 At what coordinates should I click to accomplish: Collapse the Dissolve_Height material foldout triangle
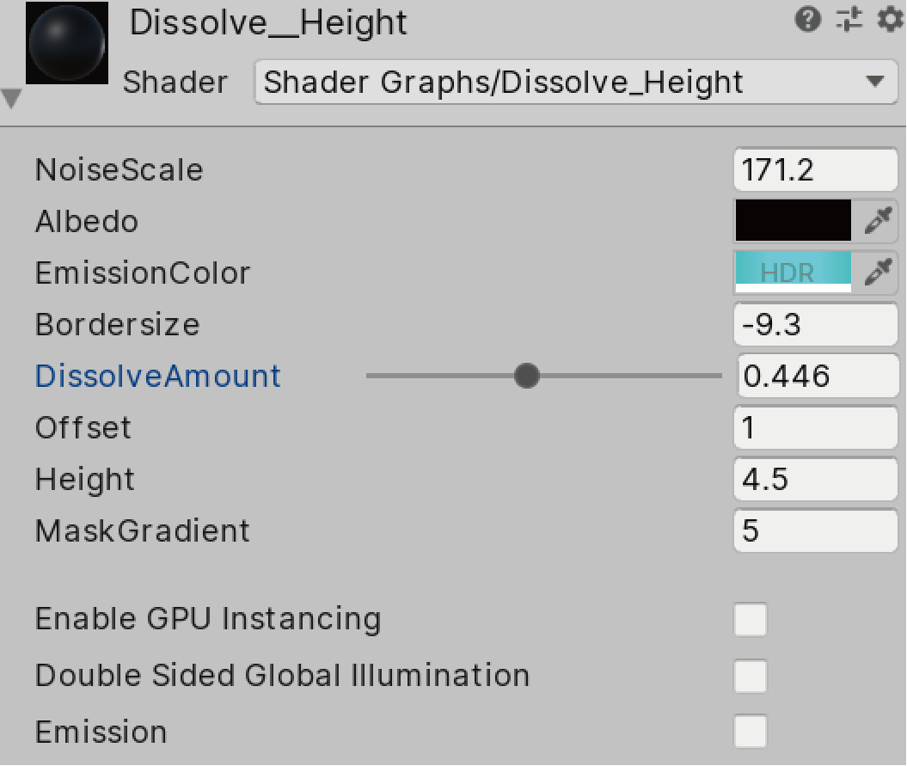(11, 98)
